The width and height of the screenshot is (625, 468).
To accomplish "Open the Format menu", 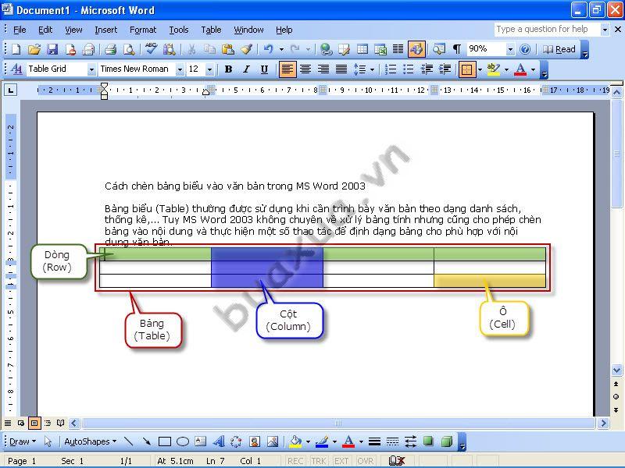I will coord(143,30).
